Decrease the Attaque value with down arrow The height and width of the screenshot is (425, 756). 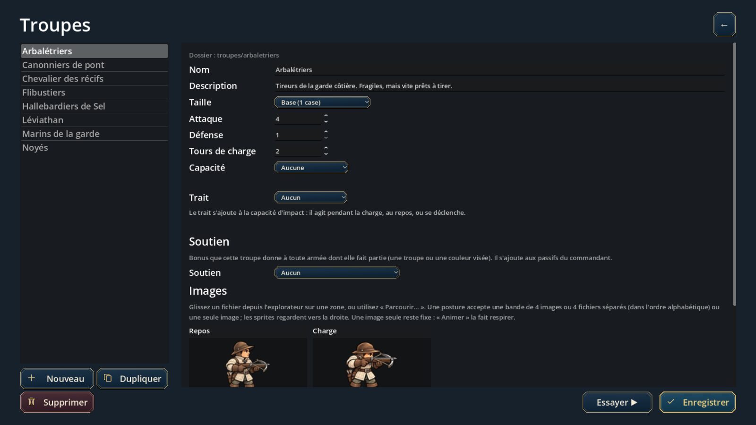click(326, 122)
